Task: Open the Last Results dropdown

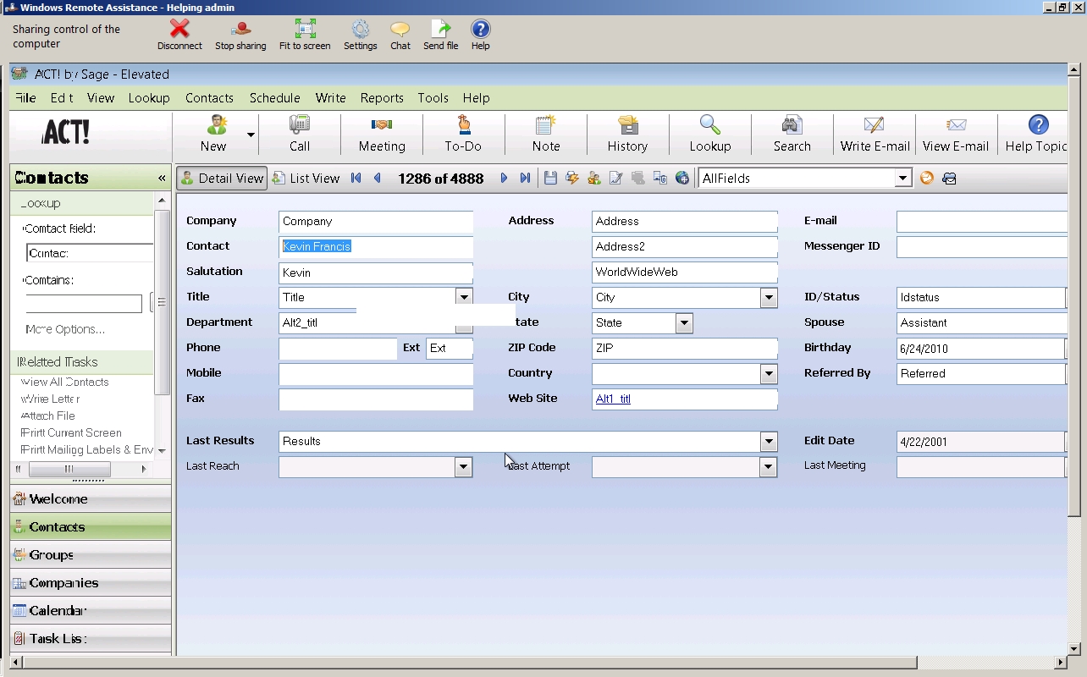Action: [768, 442]
